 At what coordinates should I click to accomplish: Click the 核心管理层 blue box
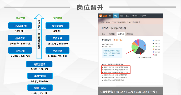[x=58, y=26]
